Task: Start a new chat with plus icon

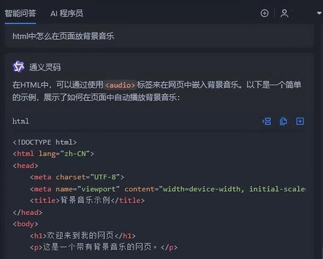Action: point(265,13)
